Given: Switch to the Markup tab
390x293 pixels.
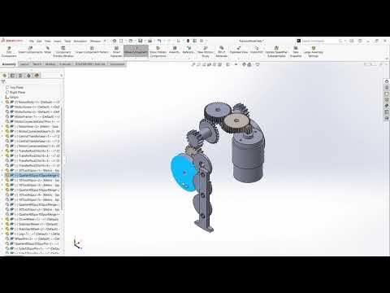Looking at the screenshot, I should (x=50, y=64).
